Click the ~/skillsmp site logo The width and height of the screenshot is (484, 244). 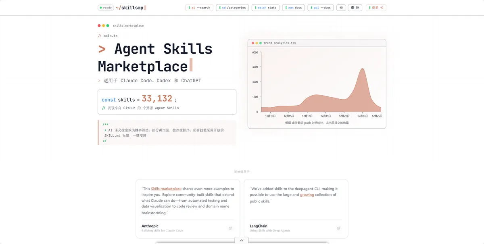click(129, 8)
